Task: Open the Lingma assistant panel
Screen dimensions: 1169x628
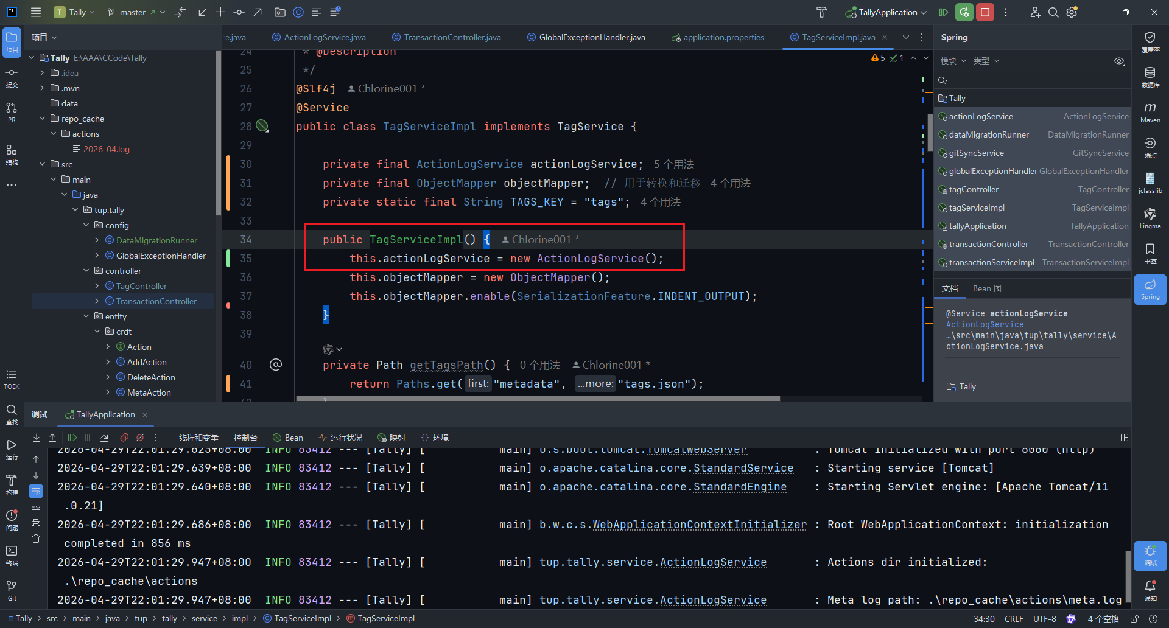Action: tap(1150, 218)
